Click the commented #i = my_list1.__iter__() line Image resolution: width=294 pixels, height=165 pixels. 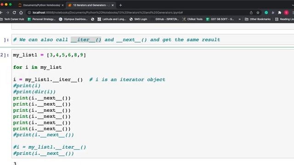(50, 147)
